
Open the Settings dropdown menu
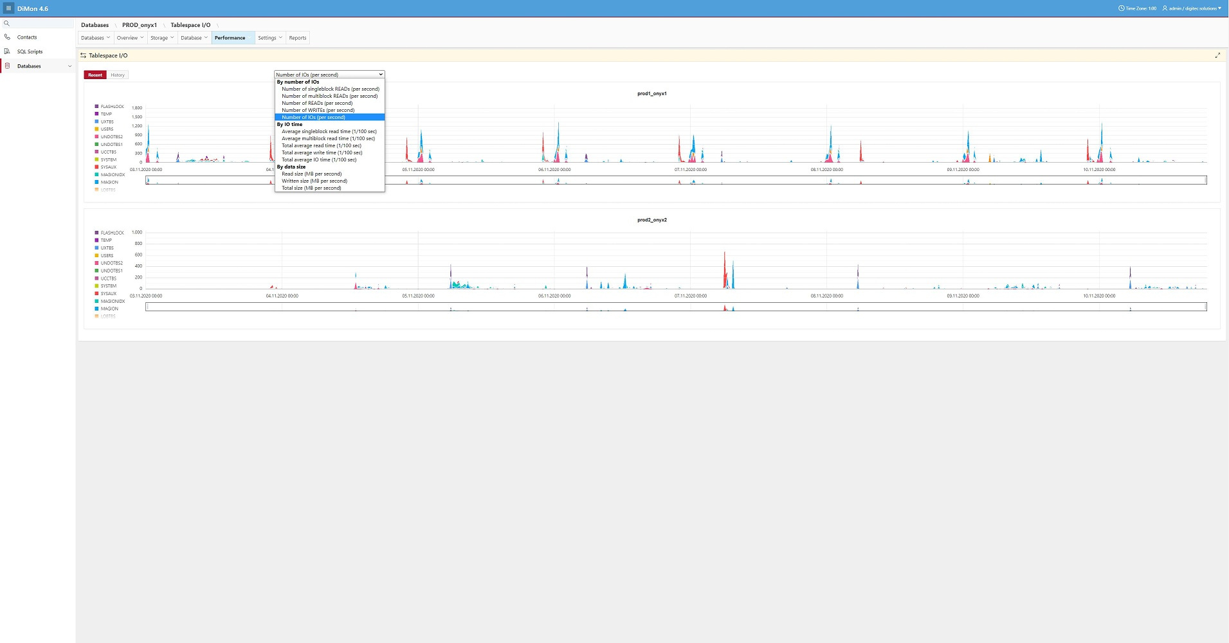click(x=269, y=38)
